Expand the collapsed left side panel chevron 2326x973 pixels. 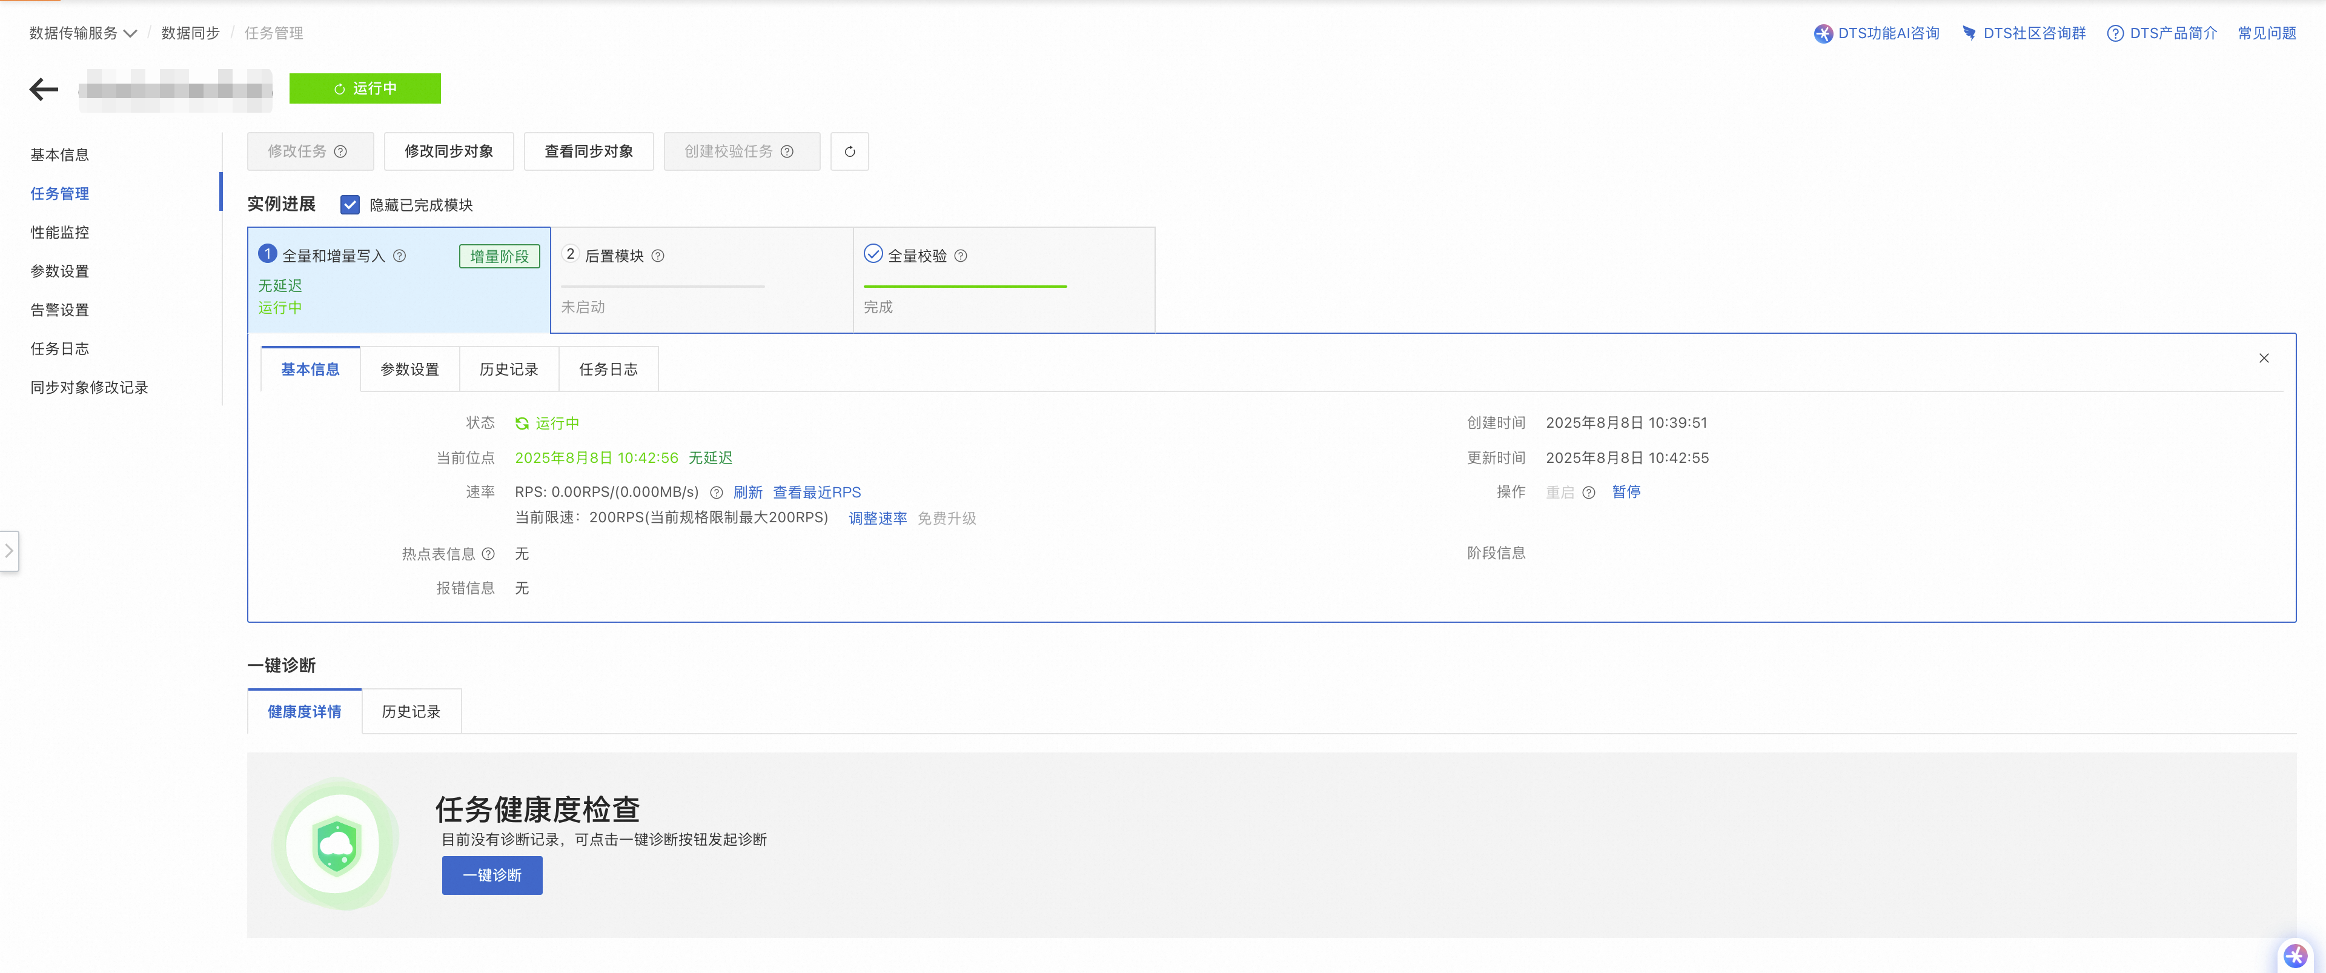(x=9, y=551)
